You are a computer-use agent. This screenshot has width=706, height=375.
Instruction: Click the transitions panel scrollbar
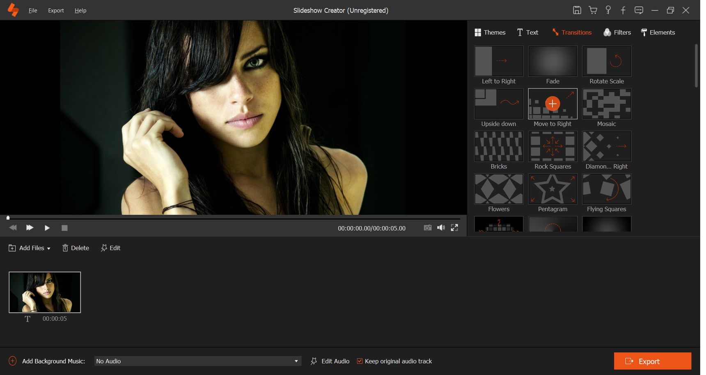click(696, 66)
